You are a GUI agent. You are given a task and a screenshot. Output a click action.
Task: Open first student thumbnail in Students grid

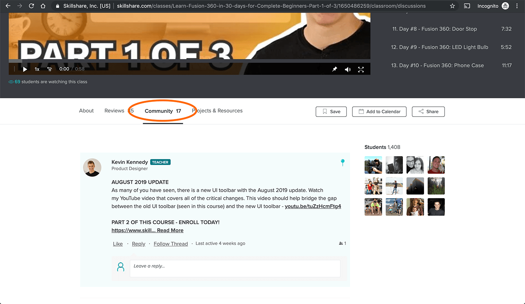[373, 165]
